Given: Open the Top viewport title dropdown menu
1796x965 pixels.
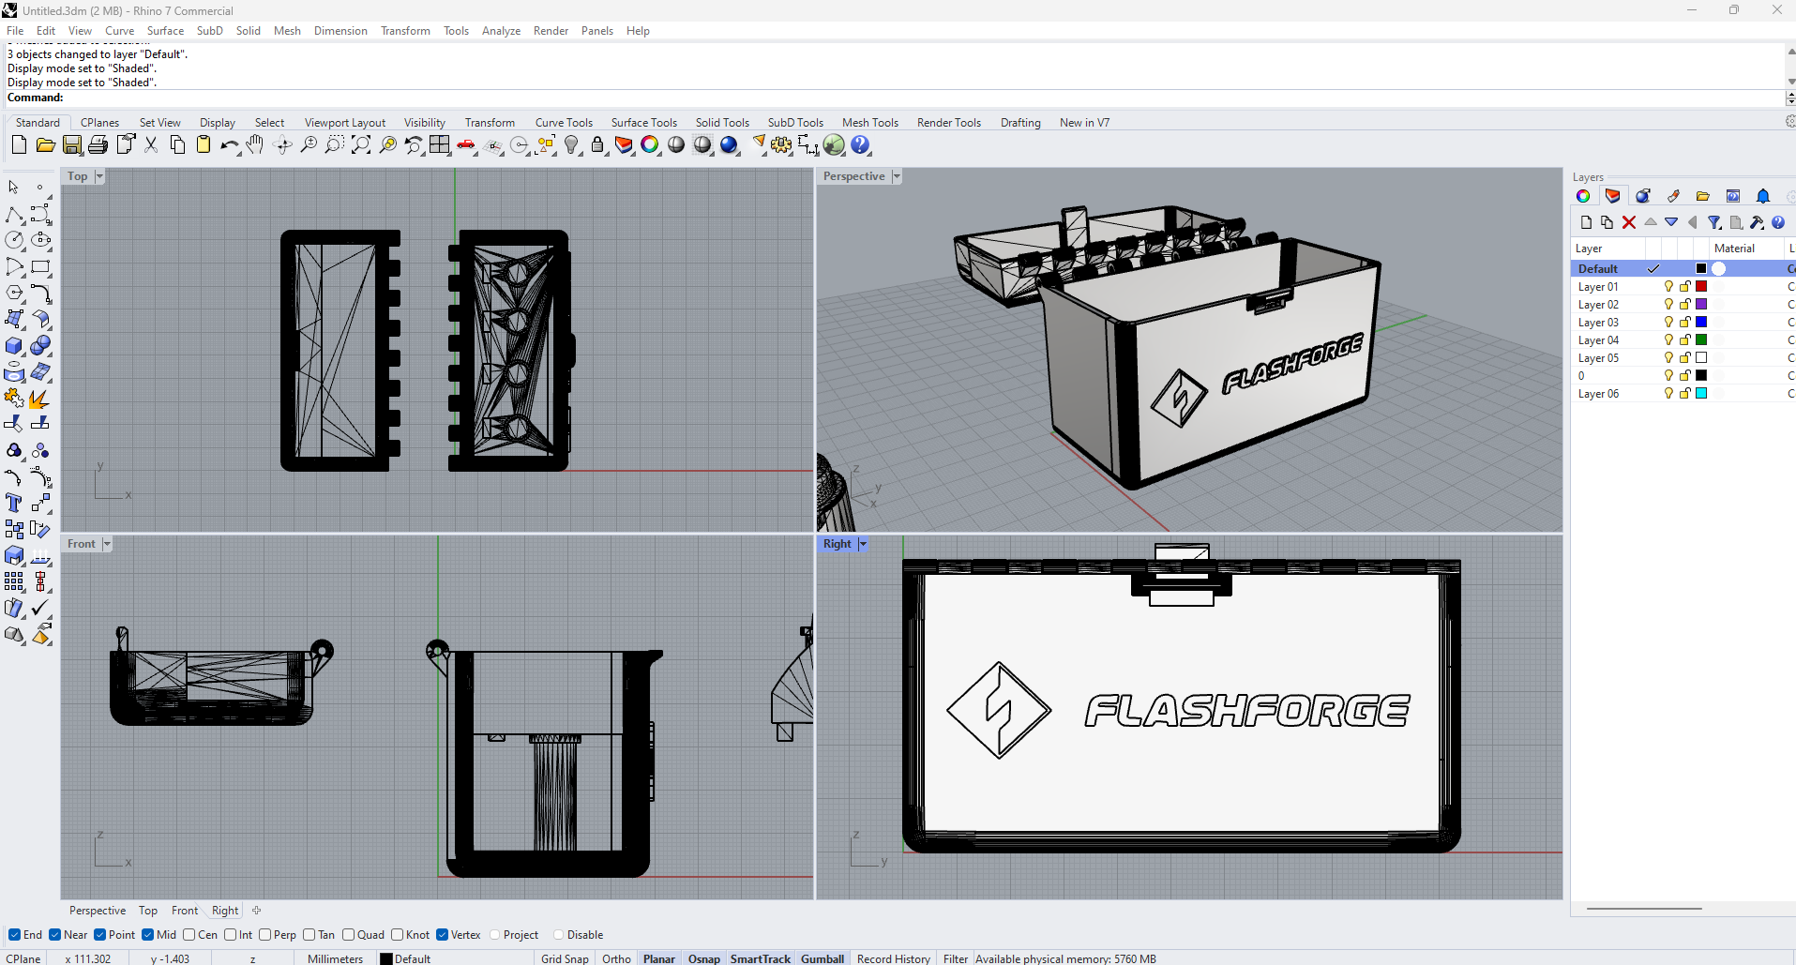Looking at the screenshot, I should pyautogui.click(x=99, y=176).
